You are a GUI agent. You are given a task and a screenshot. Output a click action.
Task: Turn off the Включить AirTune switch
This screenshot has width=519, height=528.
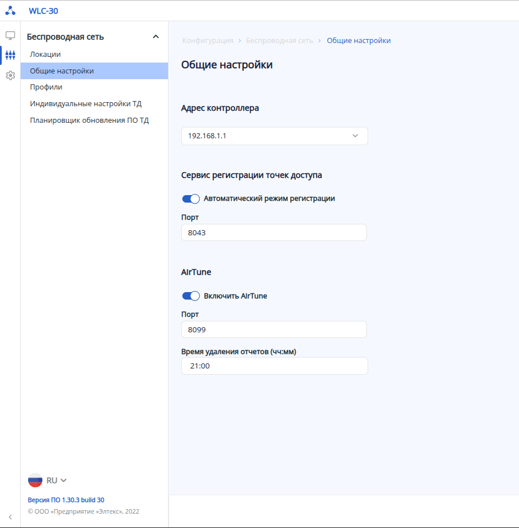(190, 296)
